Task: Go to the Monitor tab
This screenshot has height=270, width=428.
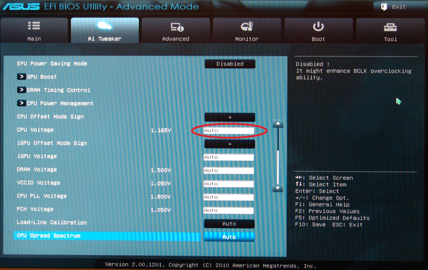Action: click(247, 30)
